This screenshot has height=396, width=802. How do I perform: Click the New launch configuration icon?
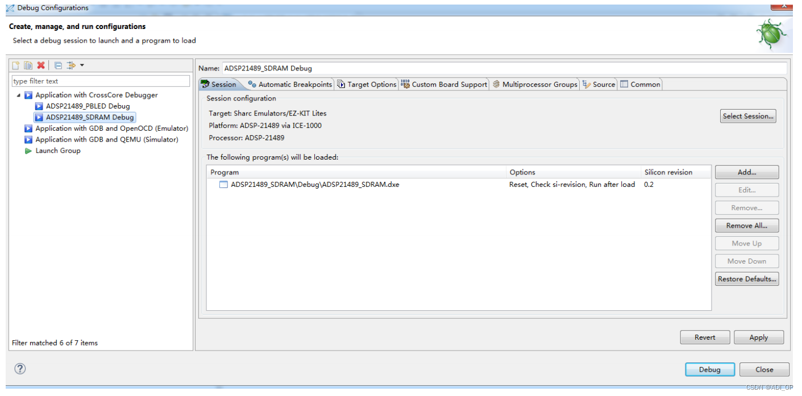click(16, 65)
